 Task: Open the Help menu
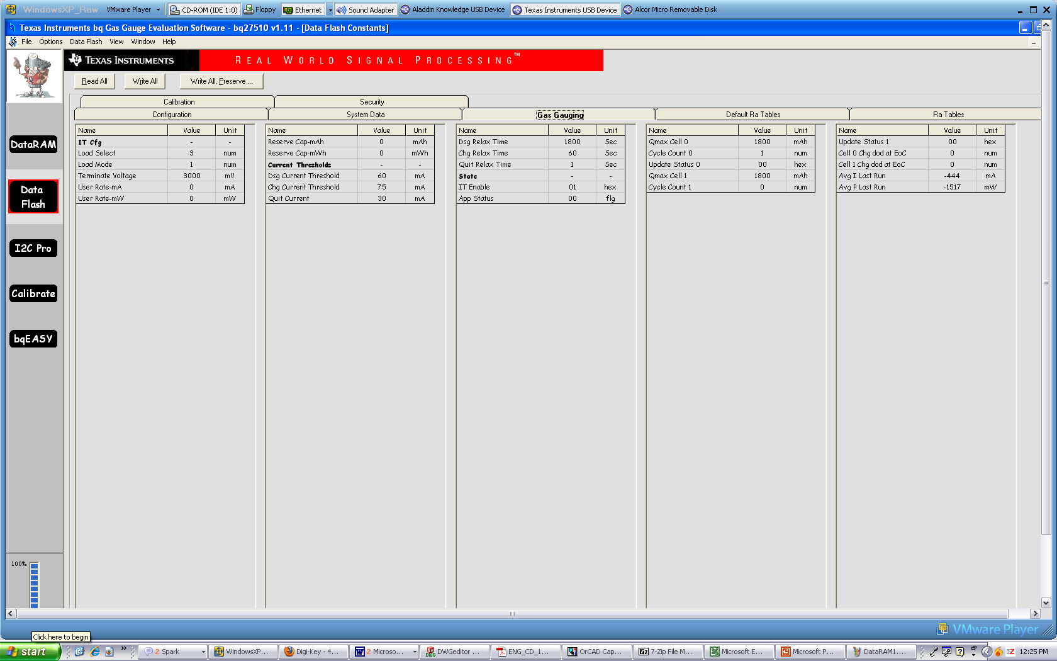pos(169,42)
